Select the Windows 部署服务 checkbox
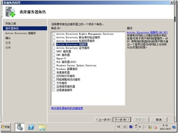This screenshot has height=133, width=178. click(54, 69)
